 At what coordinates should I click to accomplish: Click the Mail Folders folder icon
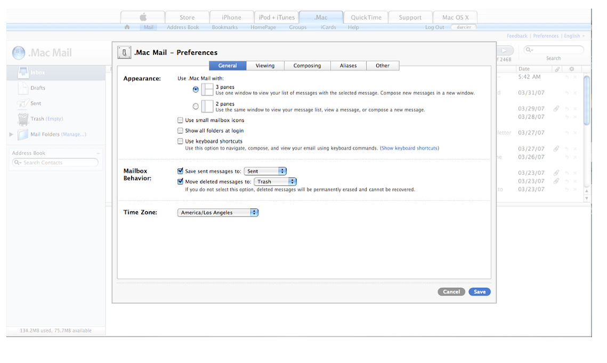[23, 134]
